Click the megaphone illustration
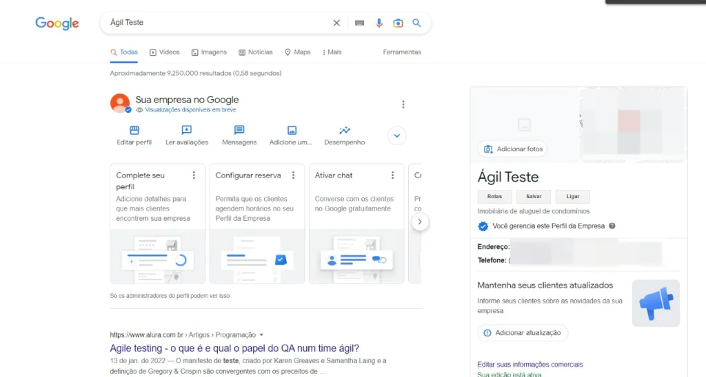The image size is (706, 377). pos(656,303)
